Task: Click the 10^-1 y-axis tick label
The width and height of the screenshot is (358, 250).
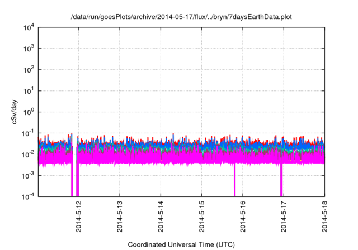Action: coord(28,133)
